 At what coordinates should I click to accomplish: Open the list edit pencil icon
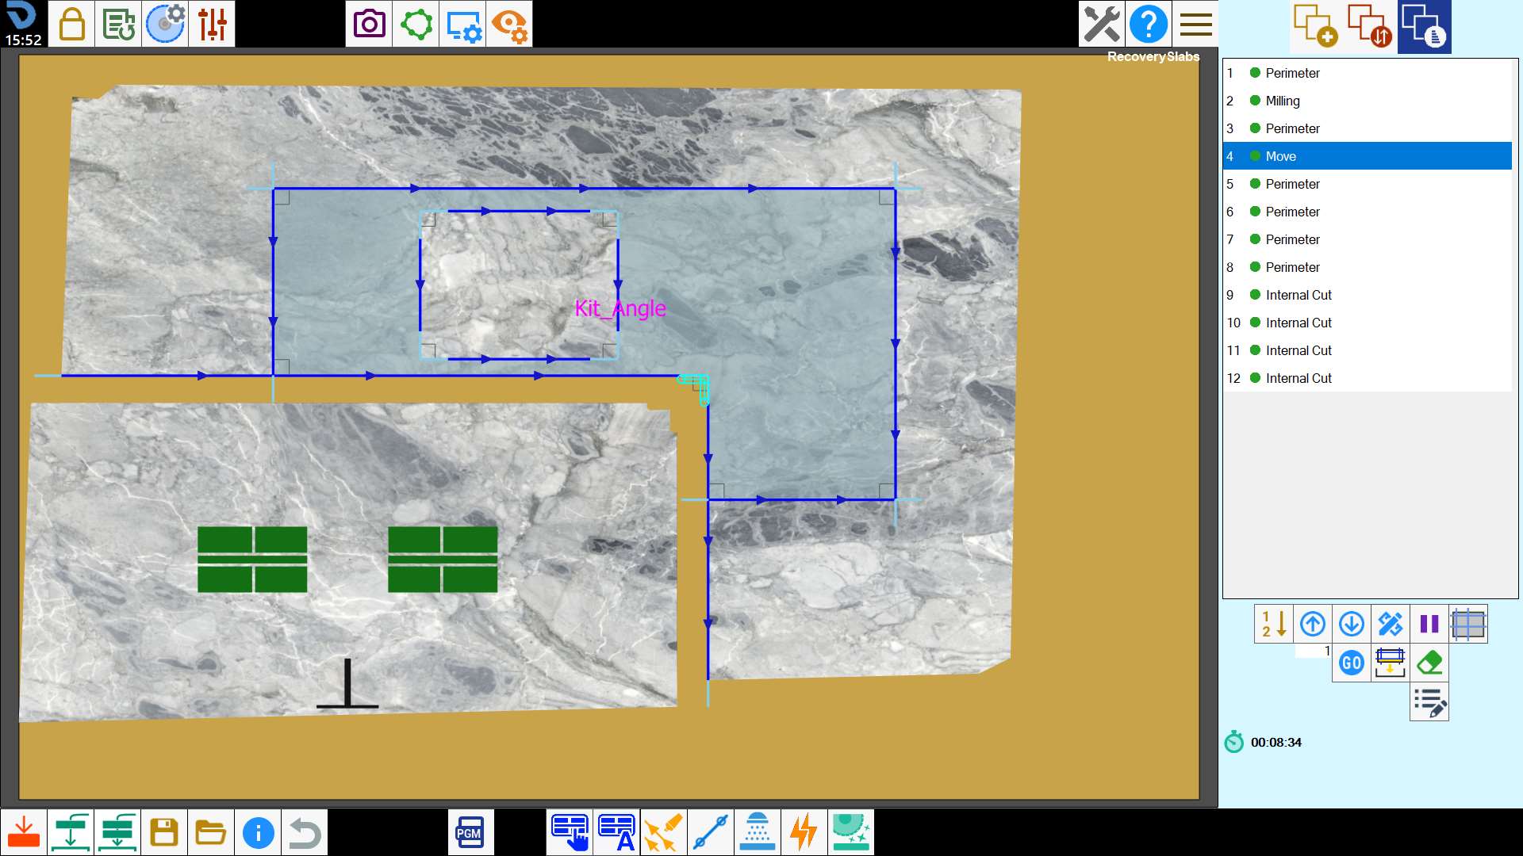coord(1429,701)
